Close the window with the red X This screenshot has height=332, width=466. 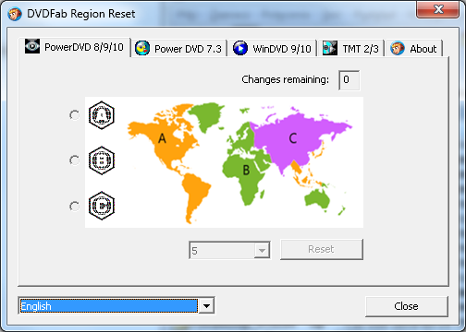(x=437, y=9)
